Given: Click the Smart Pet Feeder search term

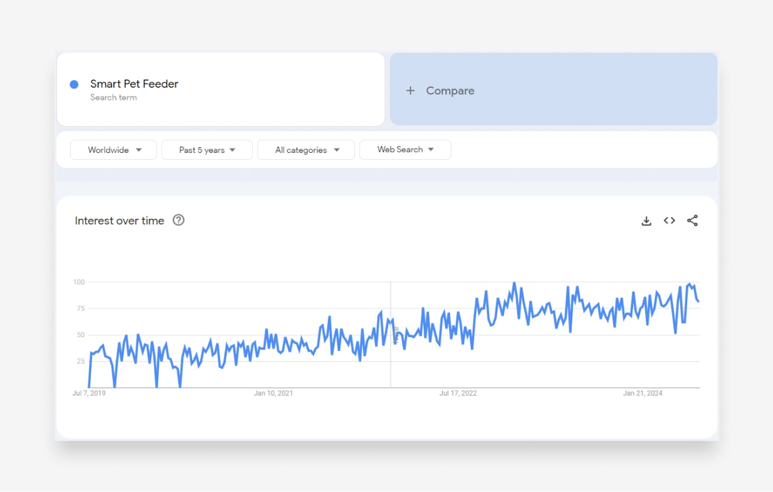Looking at the screenshot, I should coord(134,84).
